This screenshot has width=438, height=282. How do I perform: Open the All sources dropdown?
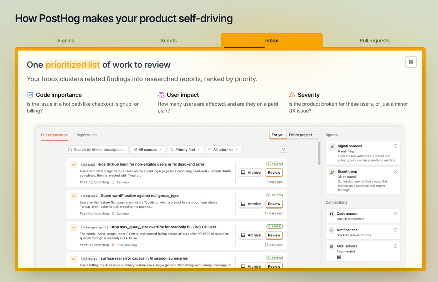[148, 150]
